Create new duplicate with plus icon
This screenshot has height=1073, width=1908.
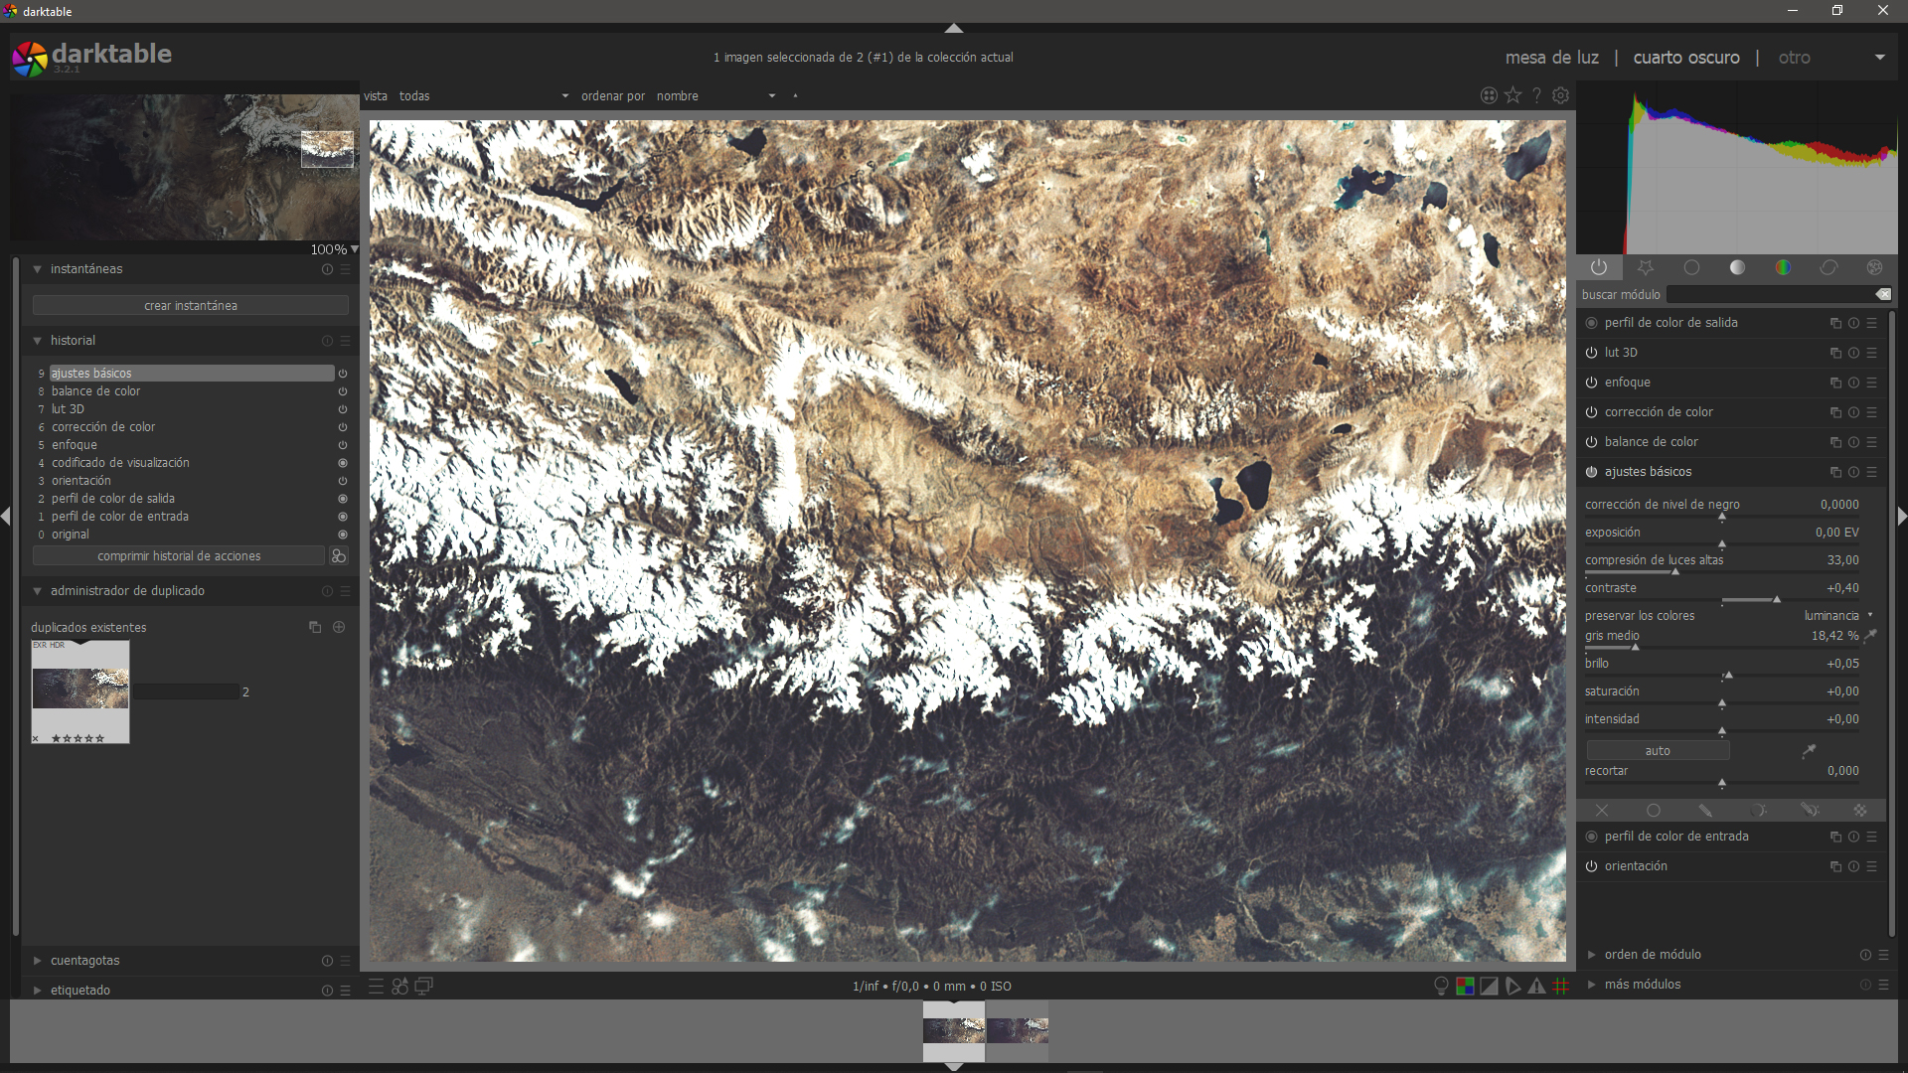tap(339, 627)
